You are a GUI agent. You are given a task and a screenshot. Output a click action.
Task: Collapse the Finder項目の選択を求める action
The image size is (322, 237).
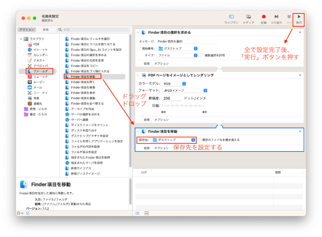138,33
